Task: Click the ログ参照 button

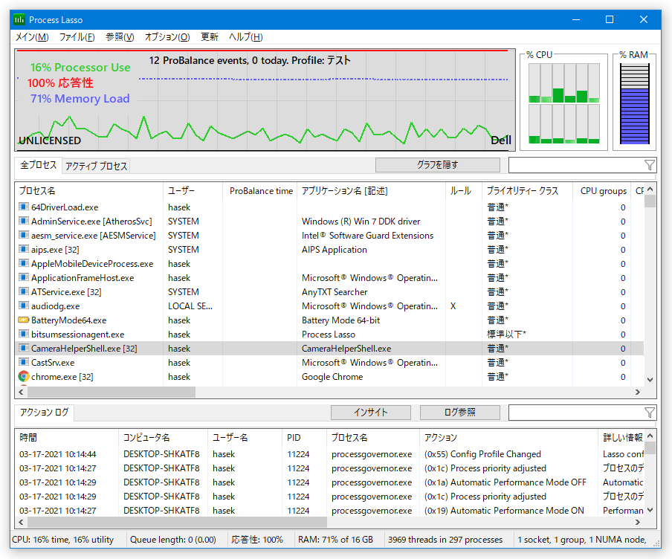Action: tap(460, 413)
